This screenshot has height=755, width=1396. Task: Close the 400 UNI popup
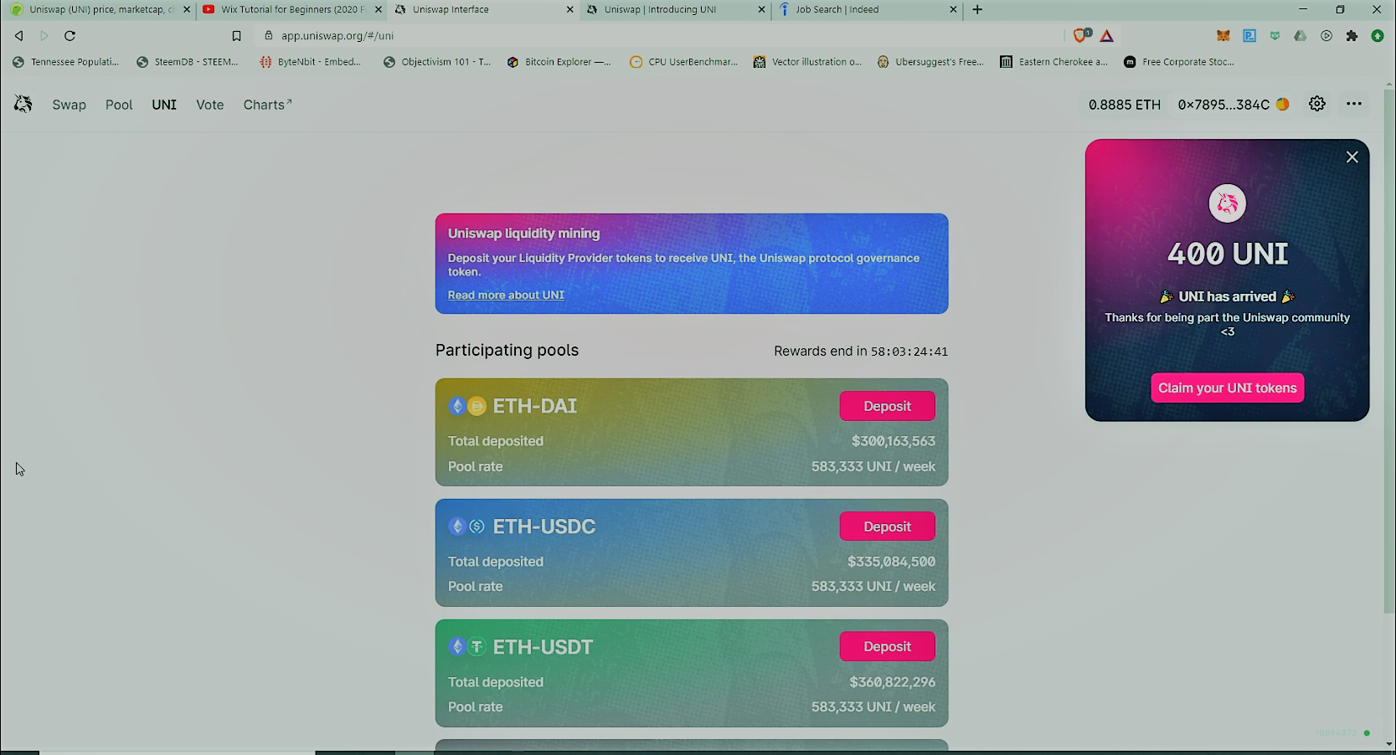(x=1352, y=157)
